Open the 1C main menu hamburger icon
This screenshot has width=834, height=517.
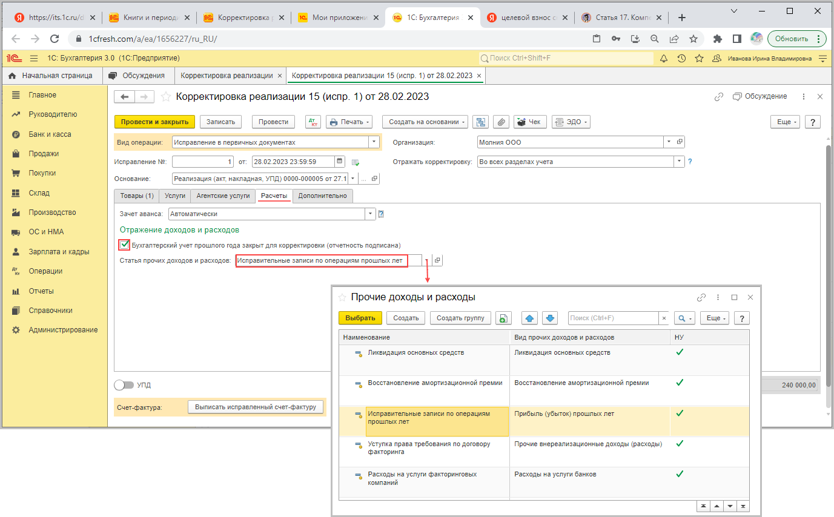pyautogui.click(x=34, y=58)
